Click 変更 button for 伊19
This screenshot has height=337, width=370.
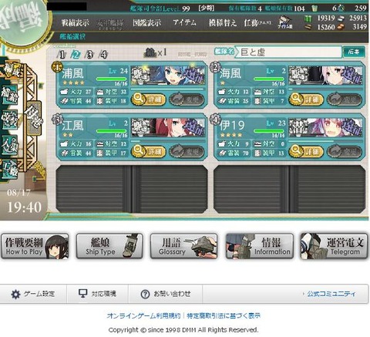[x=345, y=151]
